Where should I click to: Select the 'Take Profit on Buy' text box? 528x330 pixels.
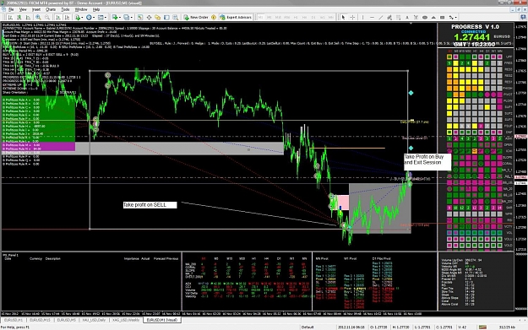point(427,162)
